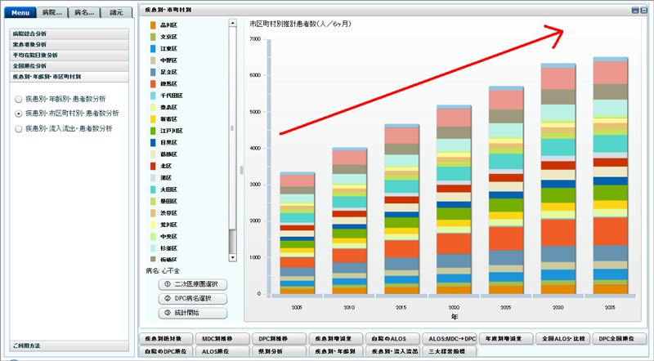
Task: Switch to the 諸元 tab
Action: tap(116, 12)
